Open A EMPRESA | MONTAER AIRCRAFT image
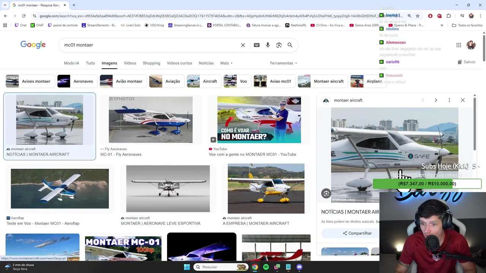This screenshot has width=486, height=273. 266,188
